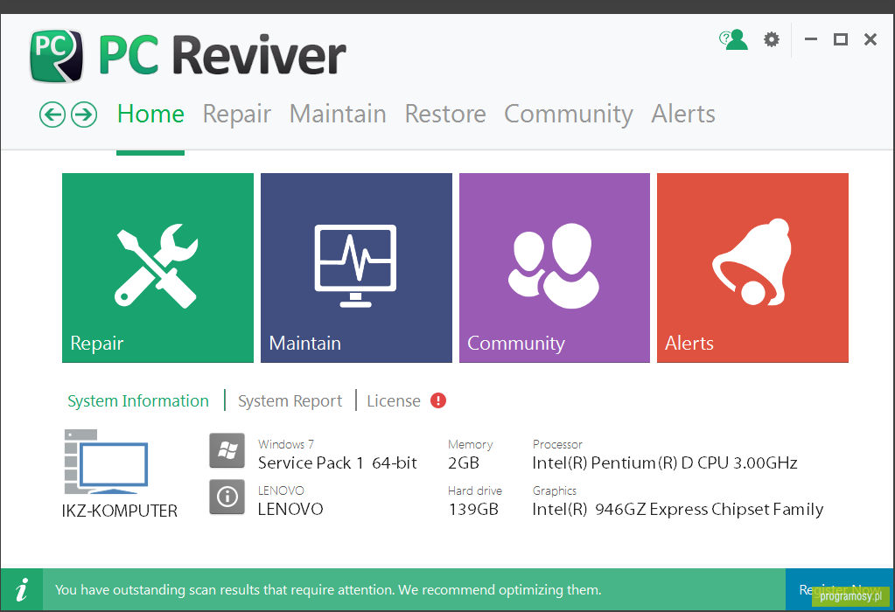Click the Register Now button
This screenshot has height=612, width=895.
840,589
